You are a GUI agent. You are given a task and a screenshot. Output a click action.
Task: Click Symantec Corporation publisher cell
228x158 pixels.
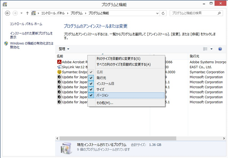click(x=207, y=72)
